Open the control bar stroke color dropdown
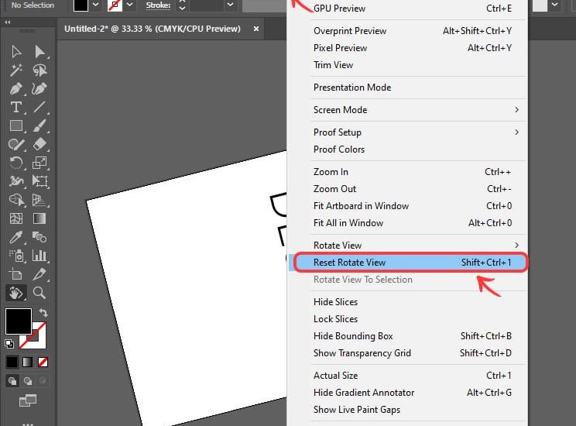The width and height of the screenshot is (576, 426). click(129, 5)
